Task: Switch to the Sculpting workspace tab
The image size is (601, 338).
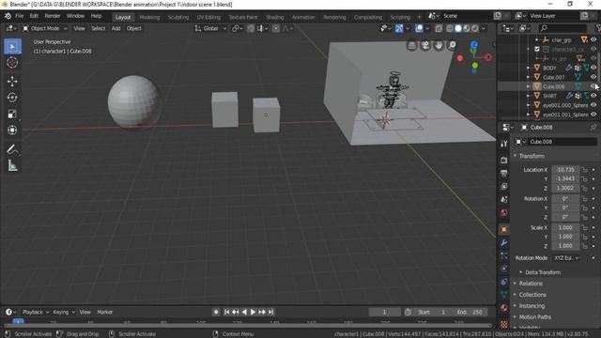Action: coord(178,17)
